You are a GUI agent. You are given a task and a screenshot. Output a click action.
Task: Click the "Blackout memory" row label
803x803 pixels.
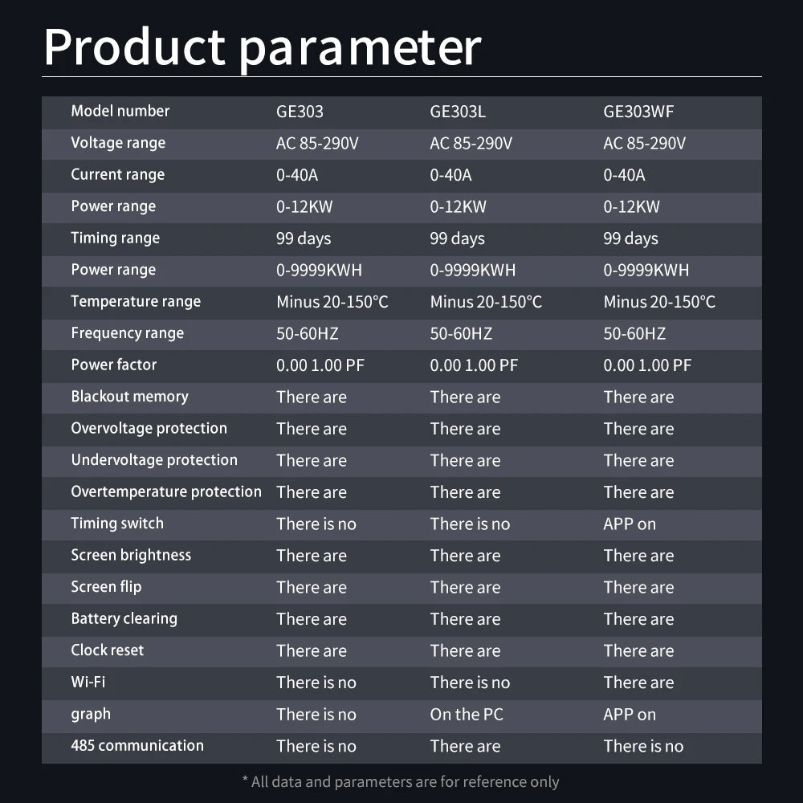129,397
